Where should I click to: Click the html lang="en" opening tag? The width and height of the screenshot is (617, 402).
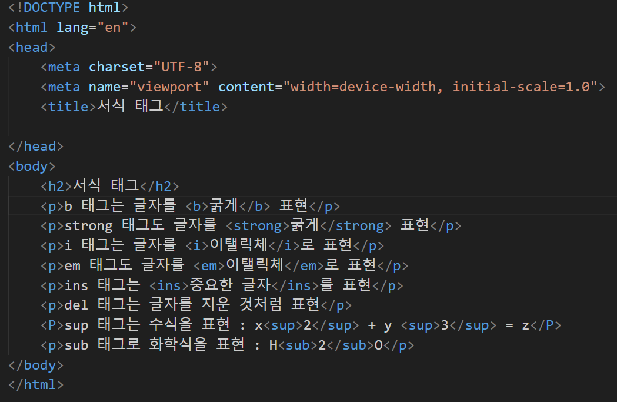pyautogui.click(x=72, y=27)
